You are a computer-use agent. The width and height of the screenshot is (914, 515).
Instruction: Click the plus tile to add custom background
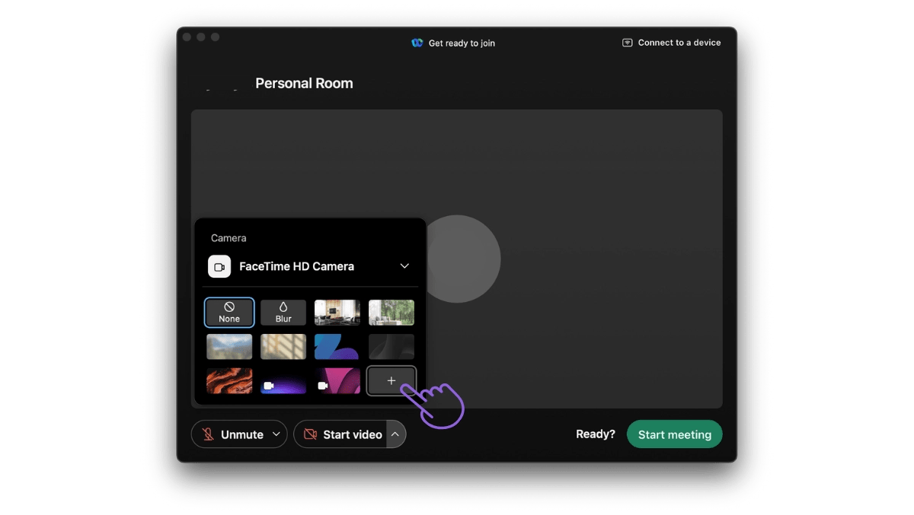point(391,380)
